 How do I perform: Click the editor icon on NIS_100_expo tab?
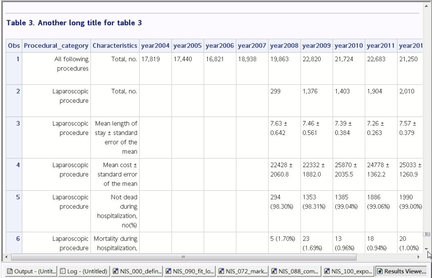pos(327,271)
